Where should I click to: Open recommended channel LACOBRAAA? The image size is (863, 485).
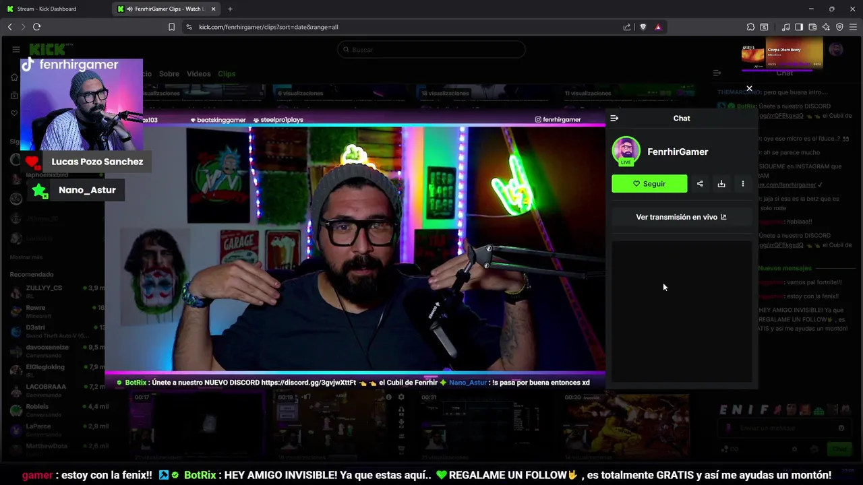click(x=57, y=390)
